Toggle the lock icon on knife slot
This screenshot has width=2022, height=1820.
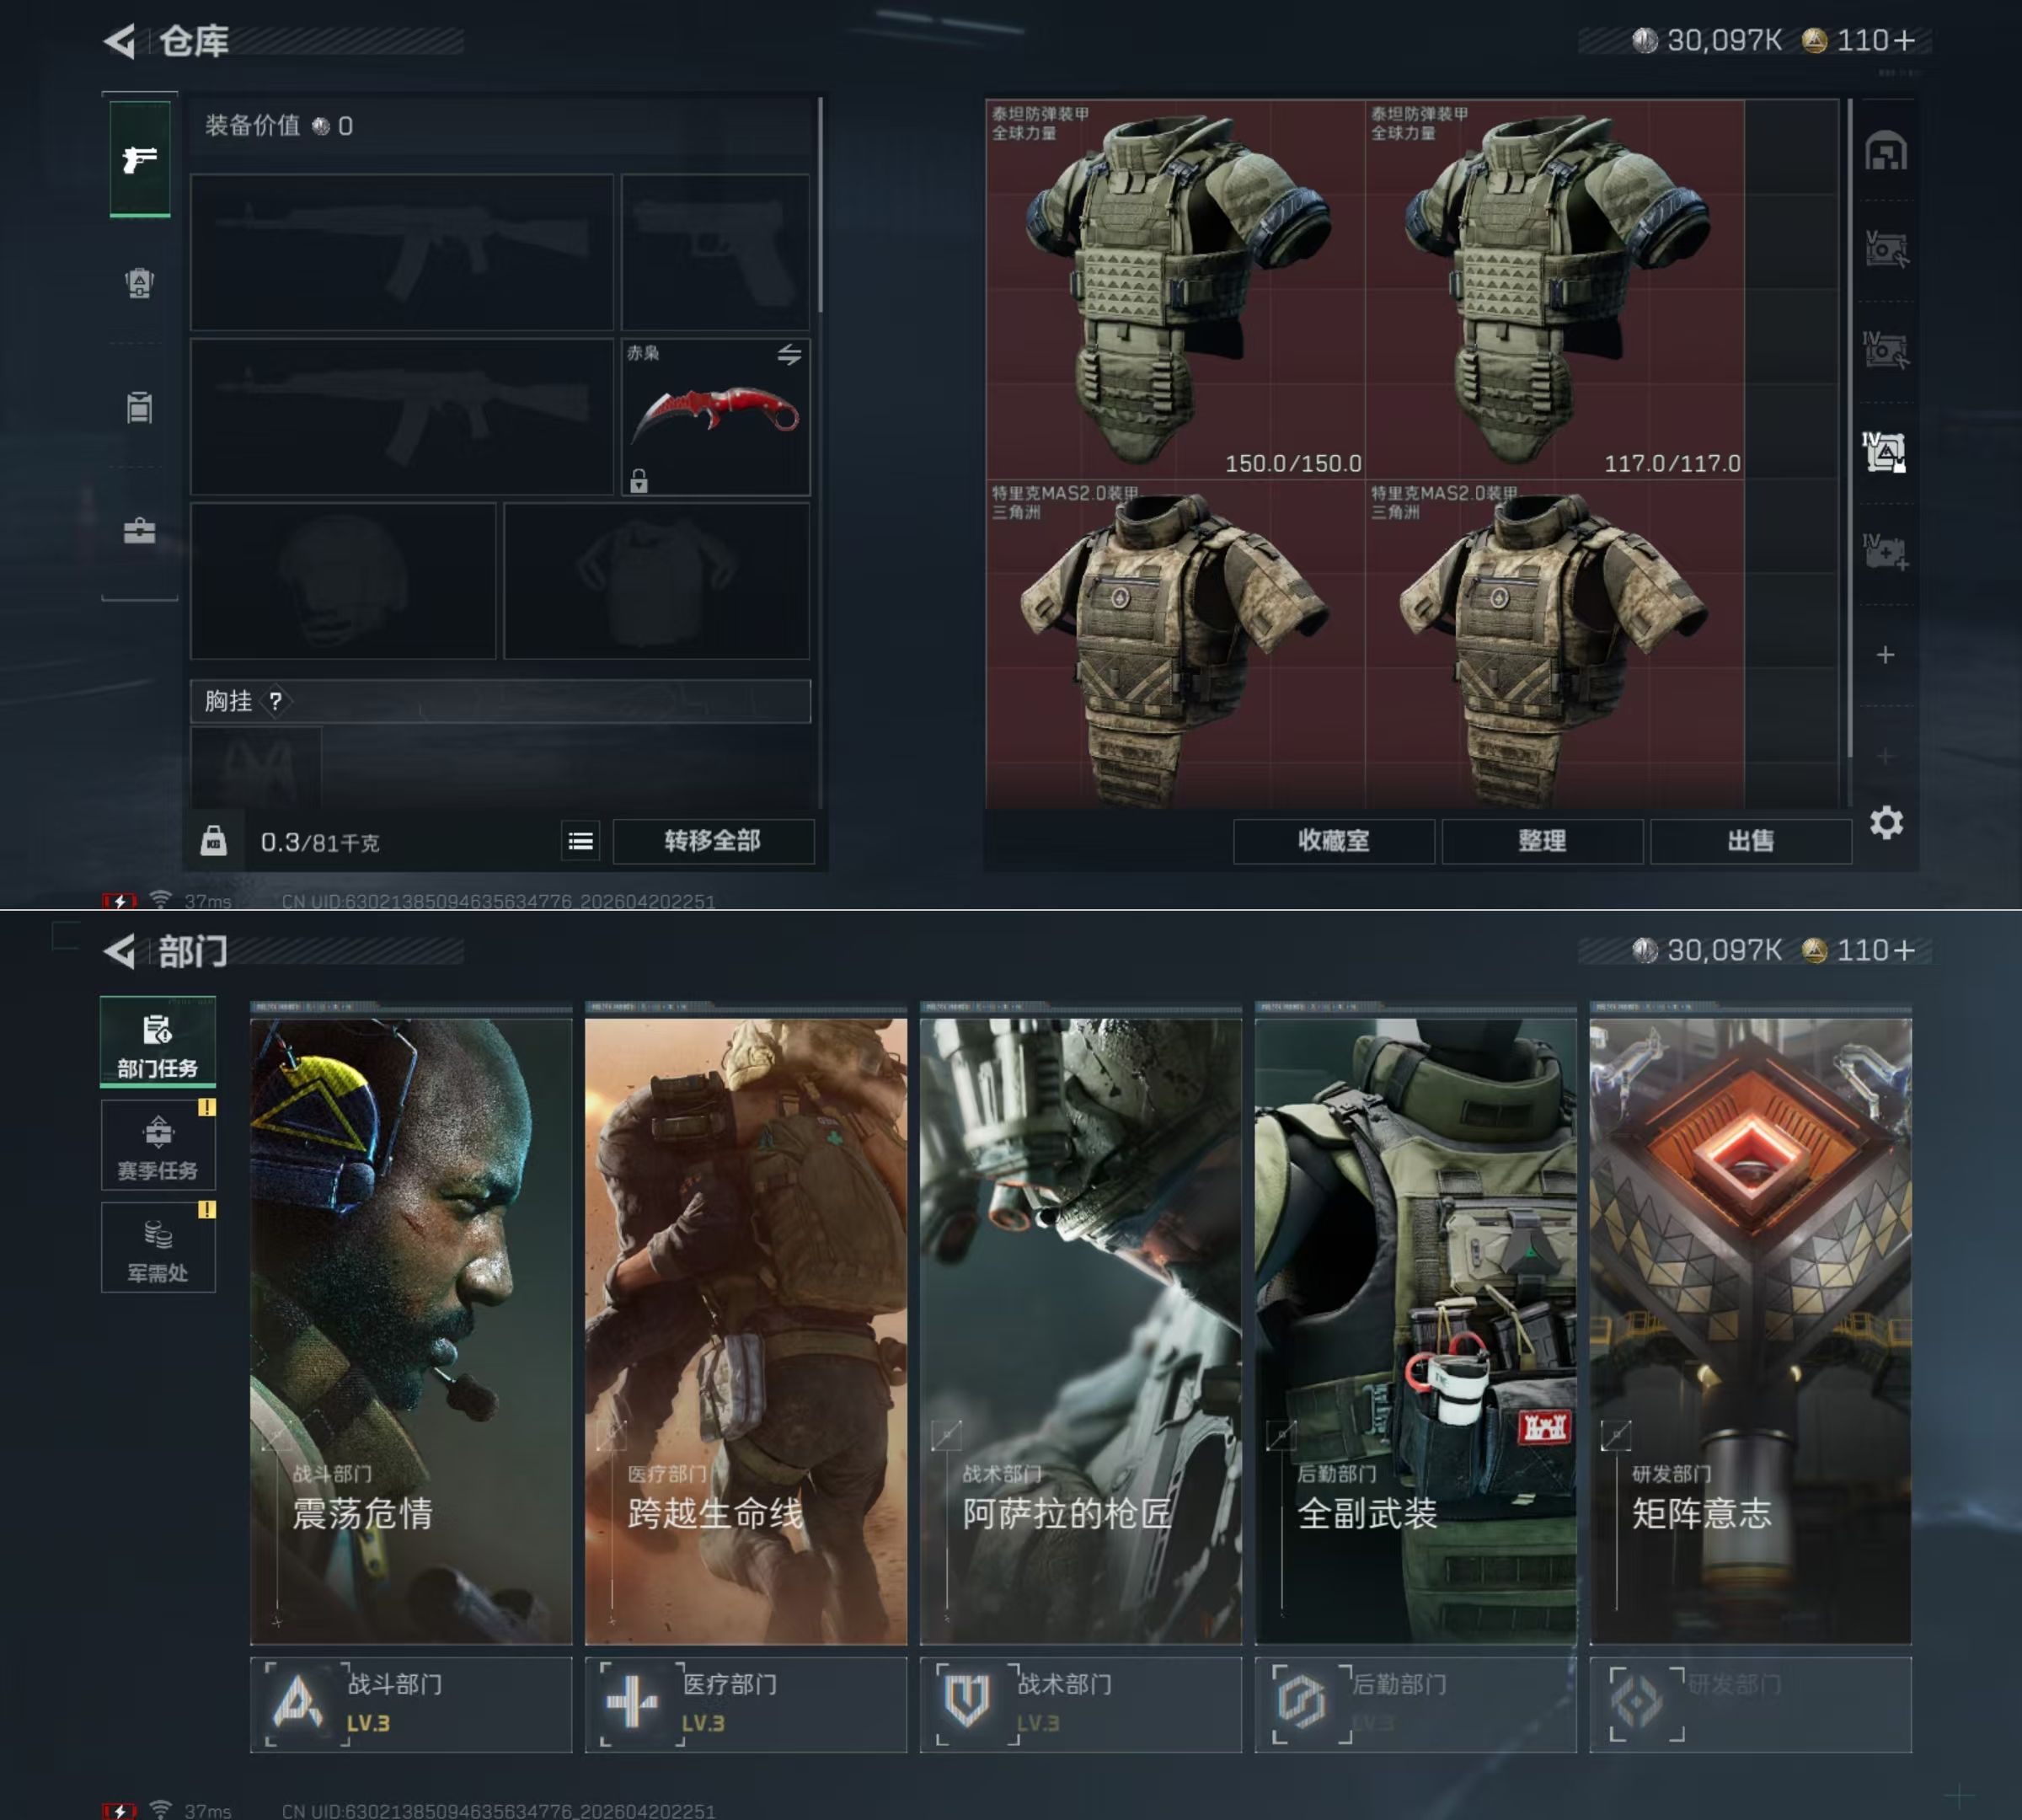pos(639,481)
